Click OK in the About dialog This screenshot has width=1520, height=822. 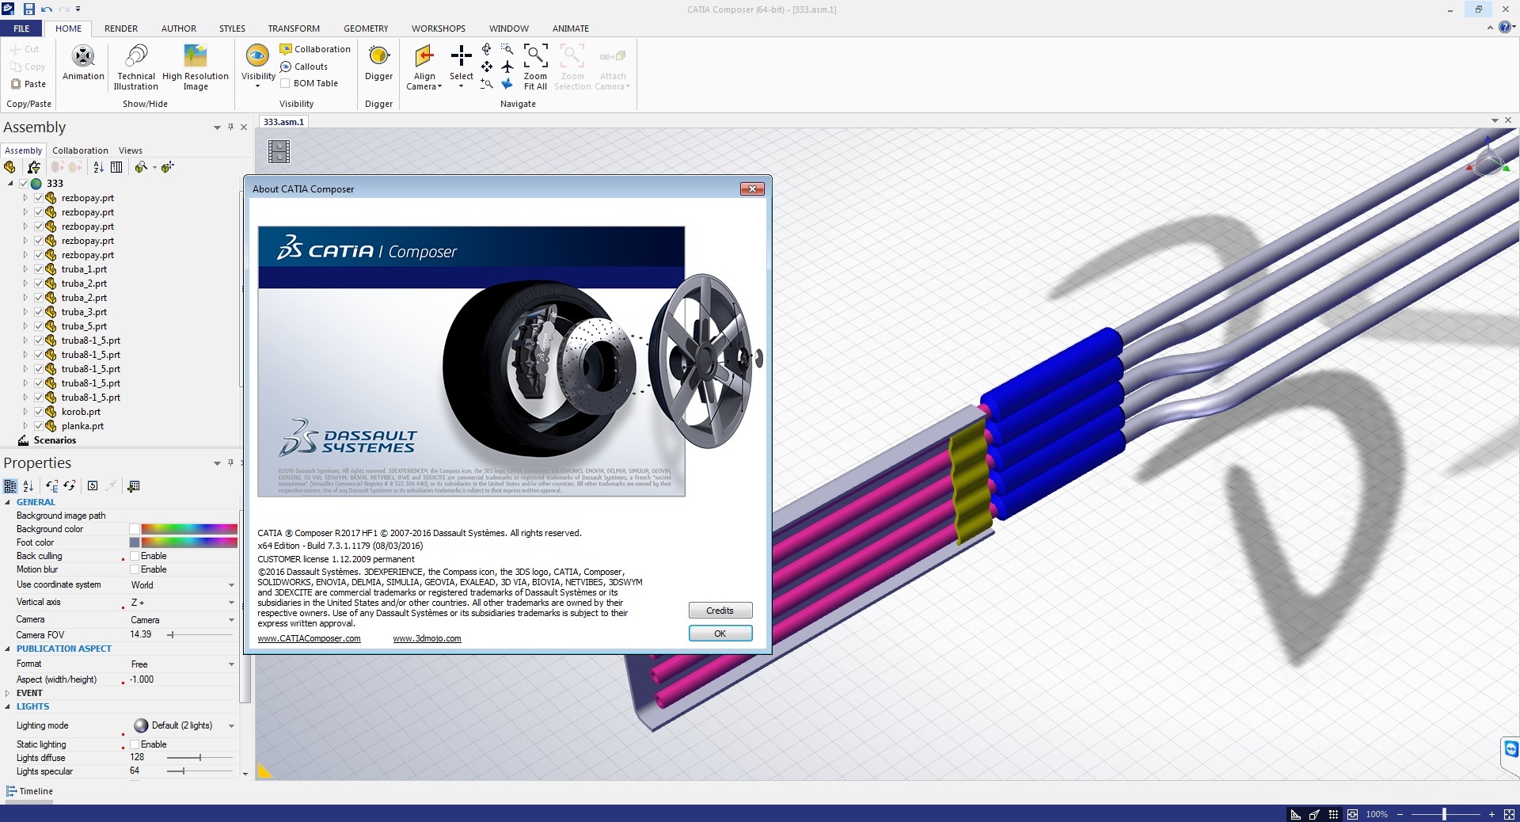pyautogui.click(x=720, y=634)
